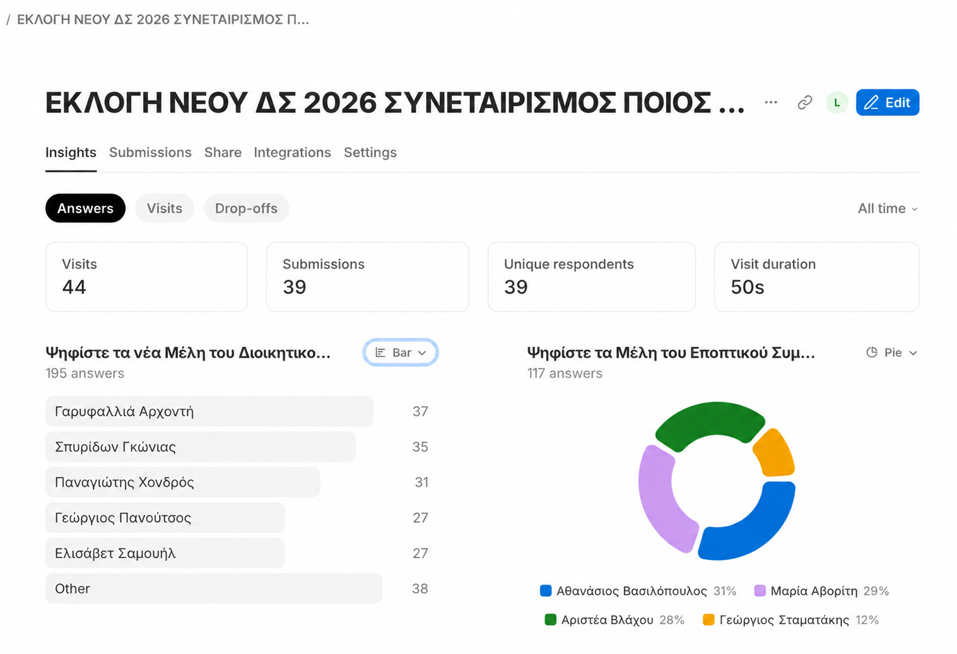Open the three-dot more options menu
This screenshot has height=654, width=957.
click(771, 102)
